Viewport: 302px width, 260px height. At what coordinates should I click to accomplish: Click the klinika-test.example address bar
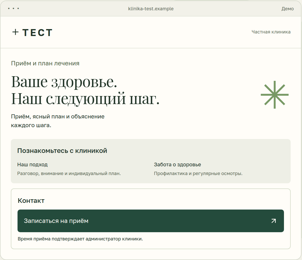(x=151, y=9)
